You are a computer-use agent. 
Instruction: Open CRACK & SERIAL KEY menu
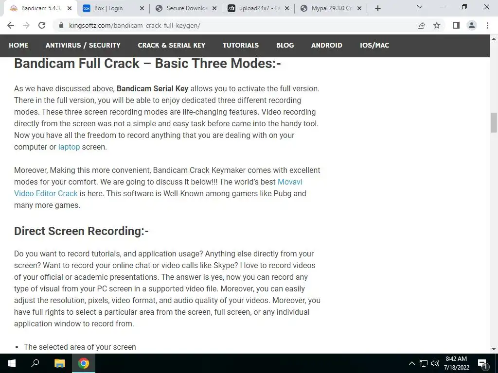click(172, 45)
